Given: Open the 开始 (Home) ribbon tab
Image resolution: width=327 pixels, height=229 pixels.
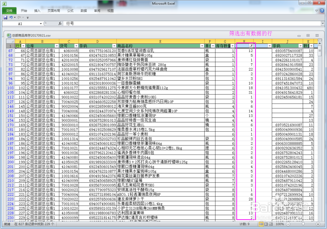Looking at the screenshot, I should click(x=24, y=11).
